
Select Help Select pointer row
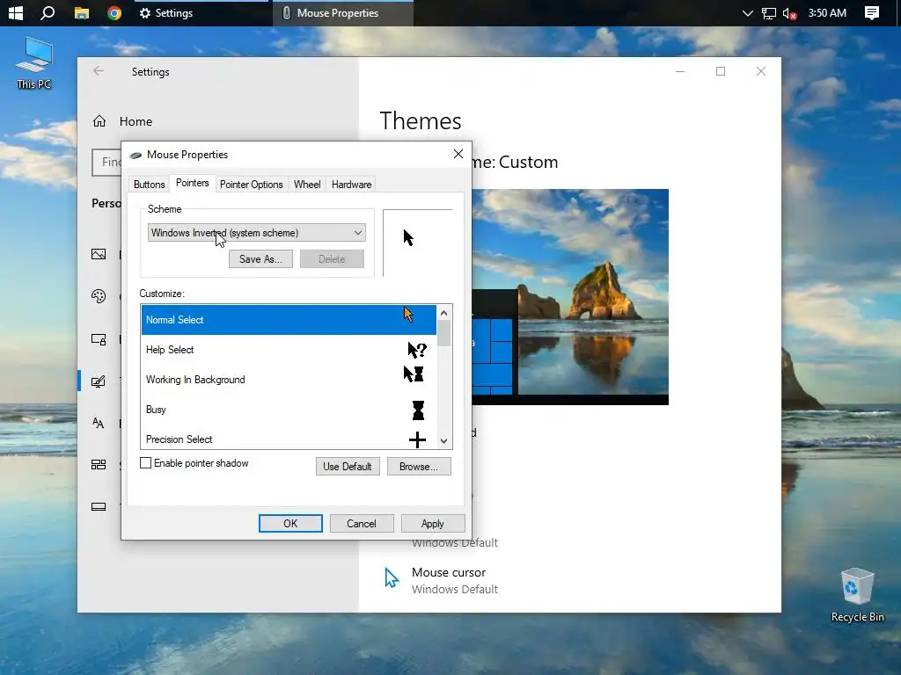point(289,350)
